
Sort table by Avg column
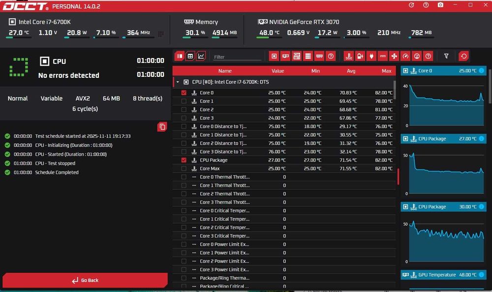351,71
